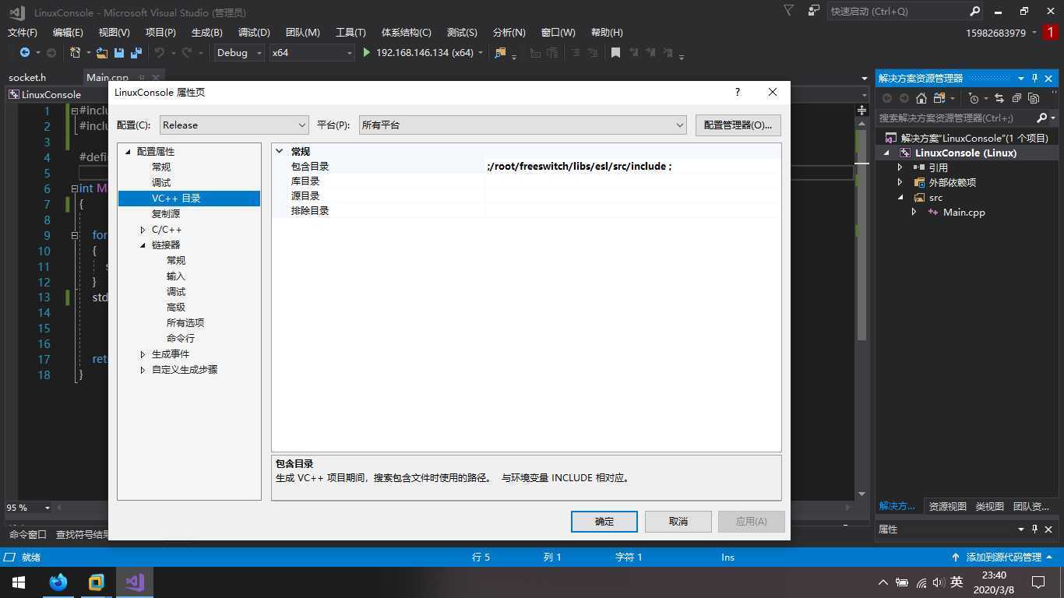
Task: Open the 编辑(E) menu
Action: [68, 32]
